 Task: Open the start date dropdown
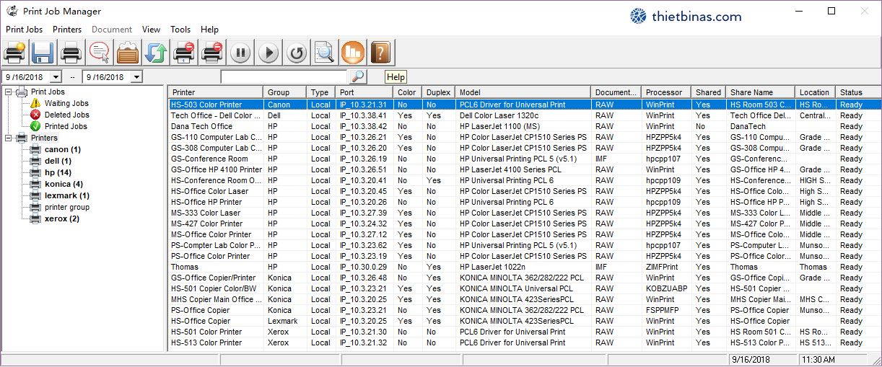pos(58,76)
